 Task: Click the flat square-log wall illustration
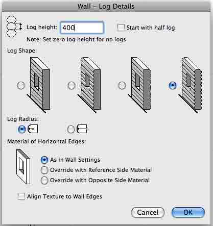tap(39, 85)
